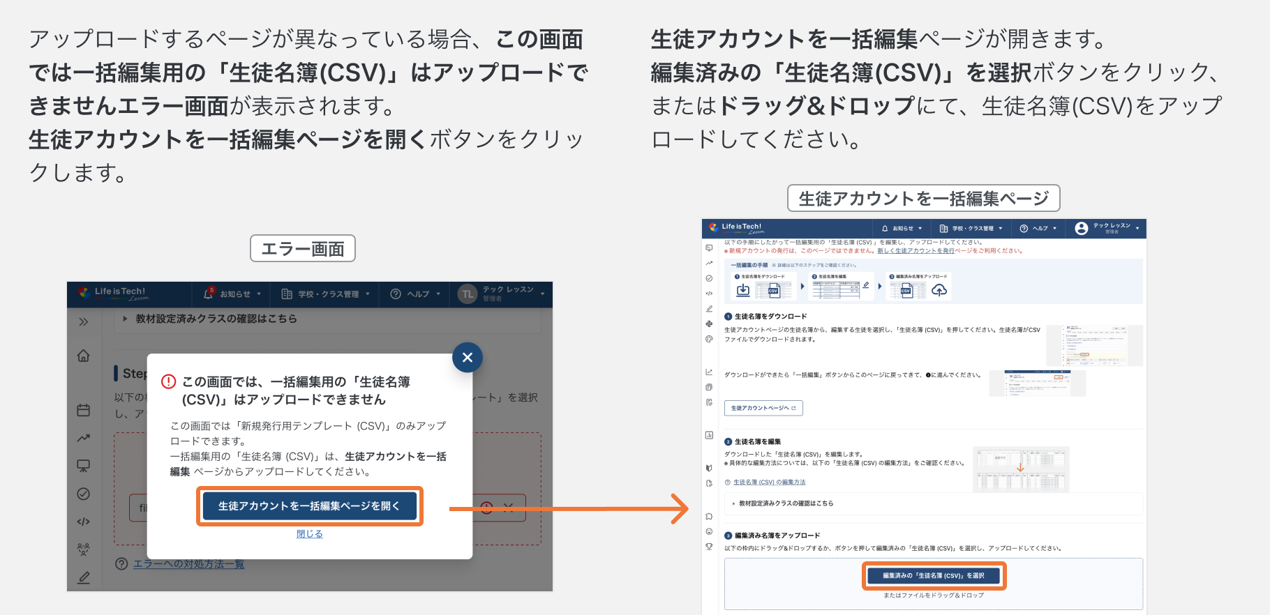Open 生徒名簿 (CSV) の編集方法 link
The height and width of the screenshot is (615, 1270).
769,482
